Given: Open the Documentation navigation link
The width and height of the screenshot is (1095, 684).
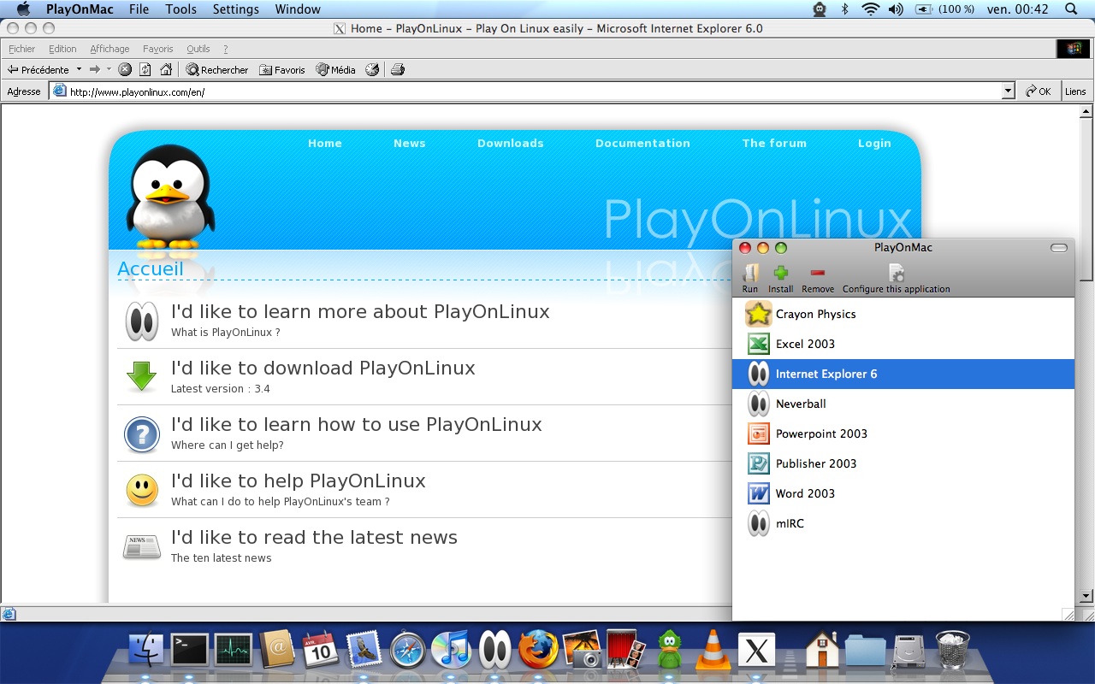Looking at the screenshot, I should (642, 143).
